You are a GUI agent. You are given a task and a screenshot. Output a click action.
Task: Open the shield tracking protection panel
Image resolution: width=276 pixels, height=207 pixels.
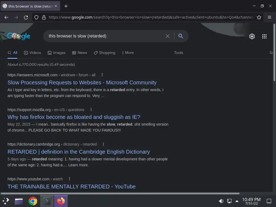click(x=36, y=17)
